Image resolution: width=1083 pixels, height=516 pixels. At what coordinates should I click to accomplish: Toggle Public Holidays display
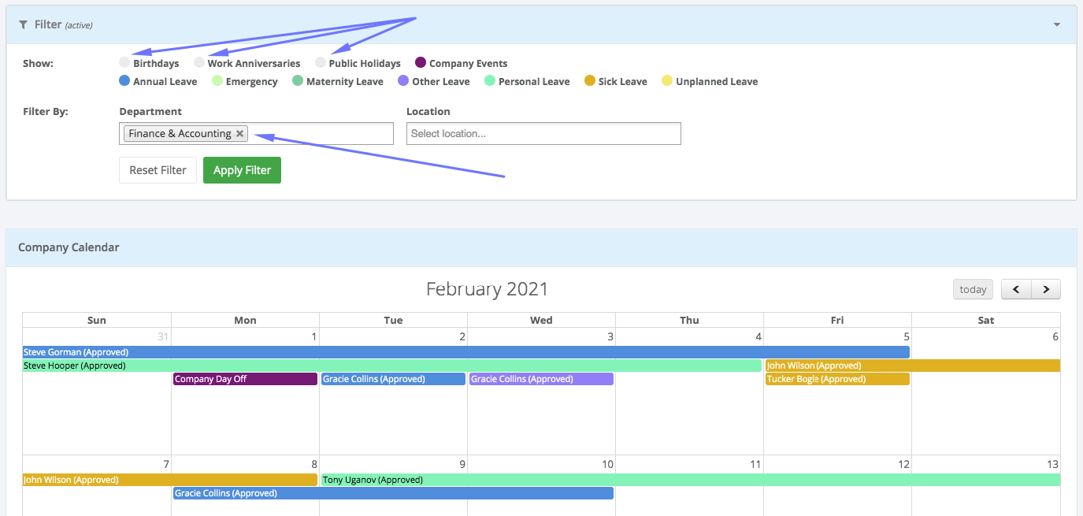click(321, 62)
